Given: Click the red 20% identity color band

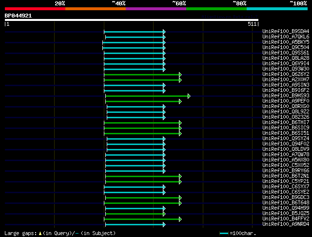Looking at the screenshot, I should click(35, 9).
